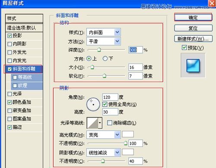Click the 高度 field showing 30

tap(110, 112)
